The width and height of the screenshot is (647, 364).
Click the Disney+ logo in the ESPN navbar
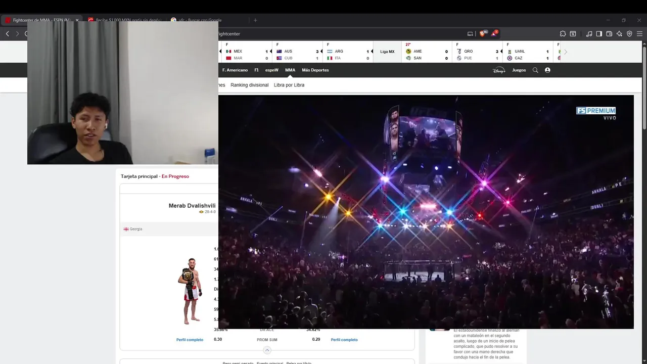point(499,70)
